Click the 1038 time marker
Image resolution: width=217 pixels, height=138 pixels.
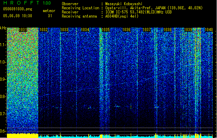167,30
